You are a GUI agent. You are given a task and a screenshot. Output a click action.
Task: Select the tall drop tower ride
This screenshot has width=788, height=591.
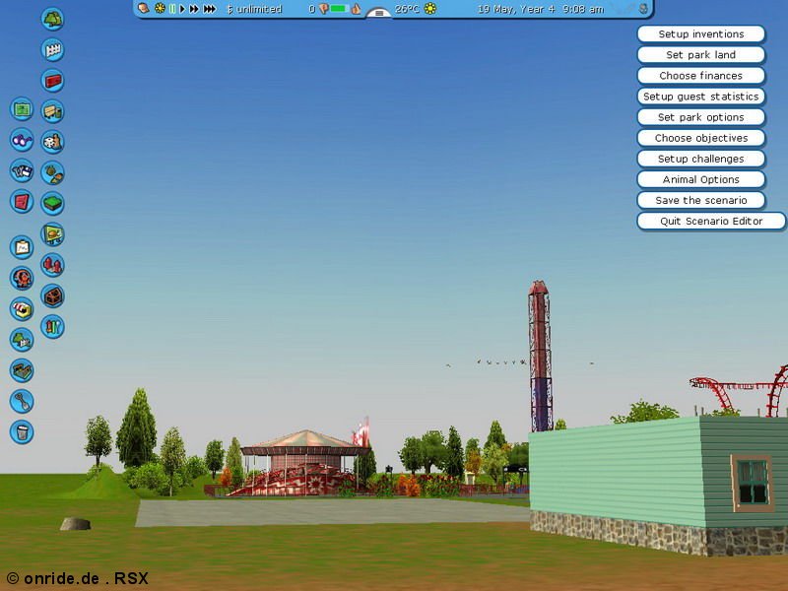(540, 356)
